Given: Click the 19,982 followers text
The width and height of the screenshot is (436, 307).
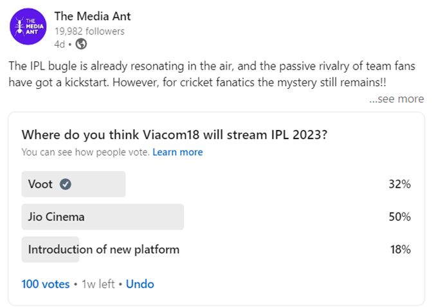Looking at the screenshot, I should coord(89,32).
